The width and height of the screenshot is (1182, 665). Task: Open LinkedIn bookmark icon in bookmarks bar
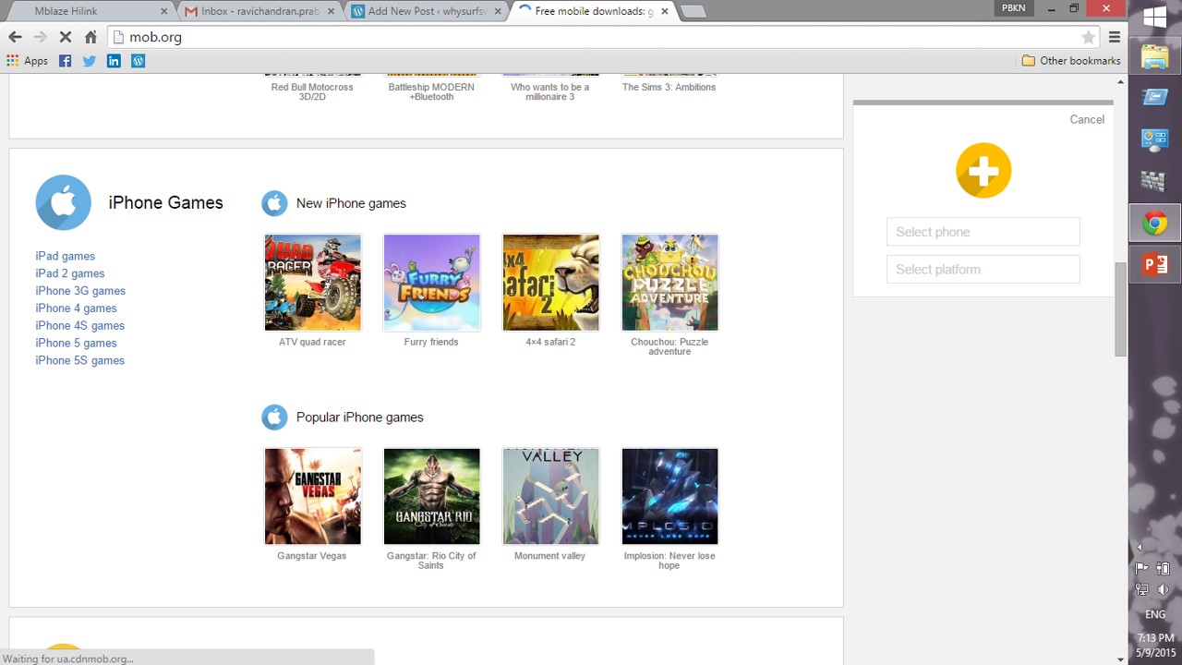tap(114, 61)
